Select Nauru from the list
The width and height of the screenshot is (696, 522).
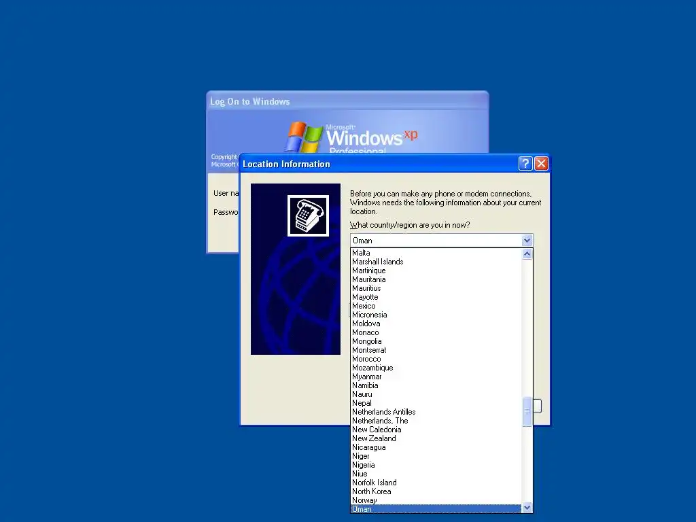(436, 394)
